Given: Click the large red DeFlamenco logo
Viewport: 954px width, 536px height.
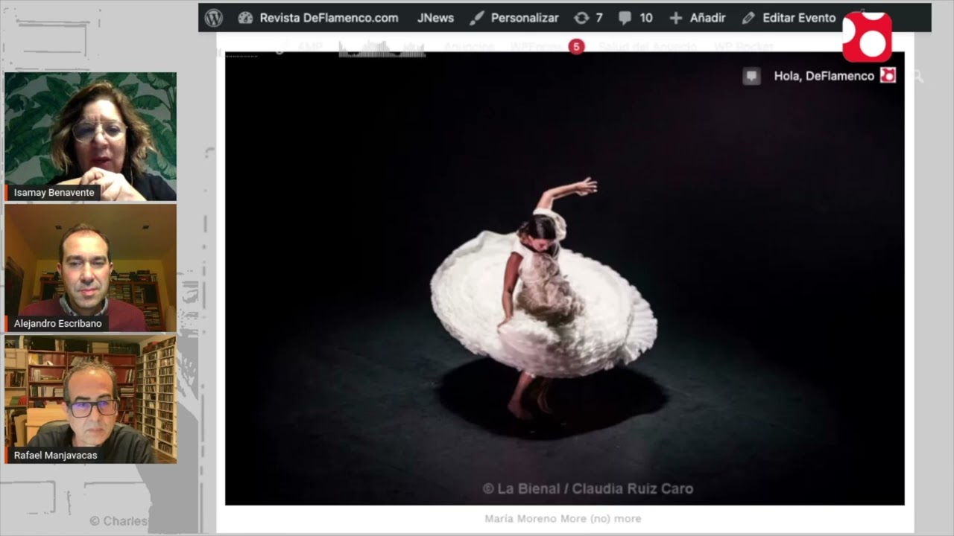Looking at the screenshot, I should click(867, 37).
